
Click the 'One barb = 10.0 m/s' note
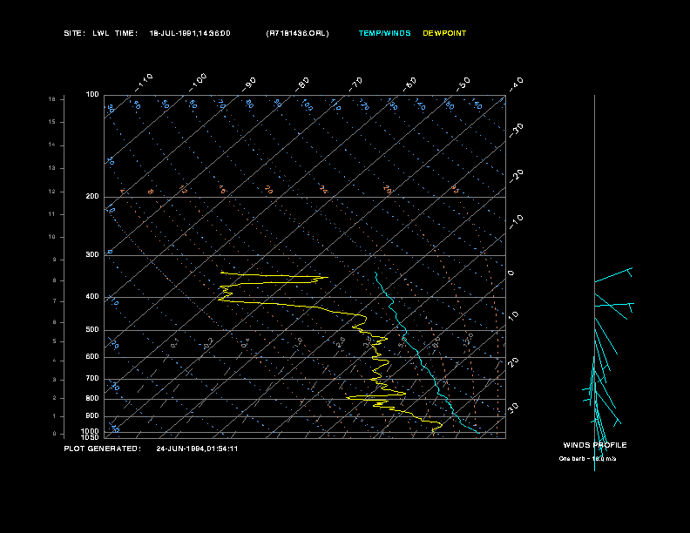point(587,459)
